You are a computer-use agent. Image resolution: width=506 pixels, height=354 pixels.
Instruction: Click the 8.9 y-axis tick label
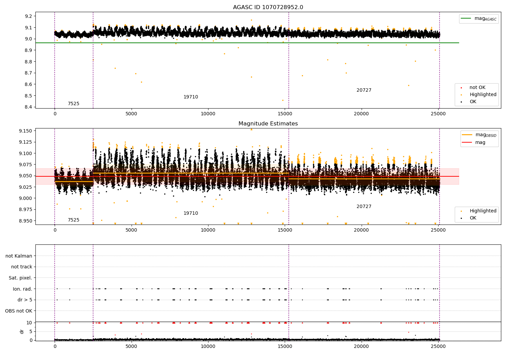coord(29,50)
